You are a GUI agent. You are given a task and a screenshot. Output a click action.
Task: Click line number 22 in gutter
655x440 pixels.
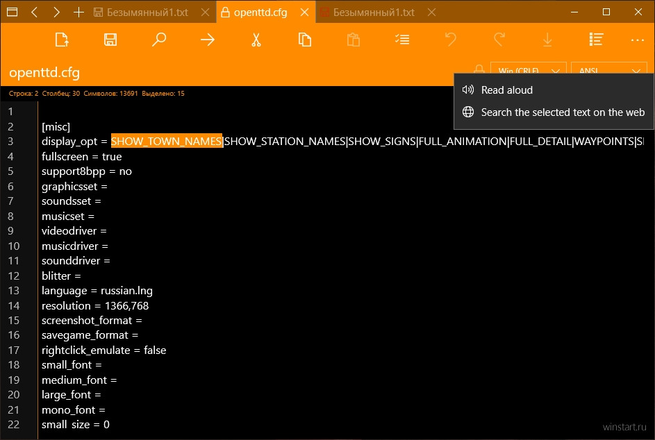tap(14, 425)
